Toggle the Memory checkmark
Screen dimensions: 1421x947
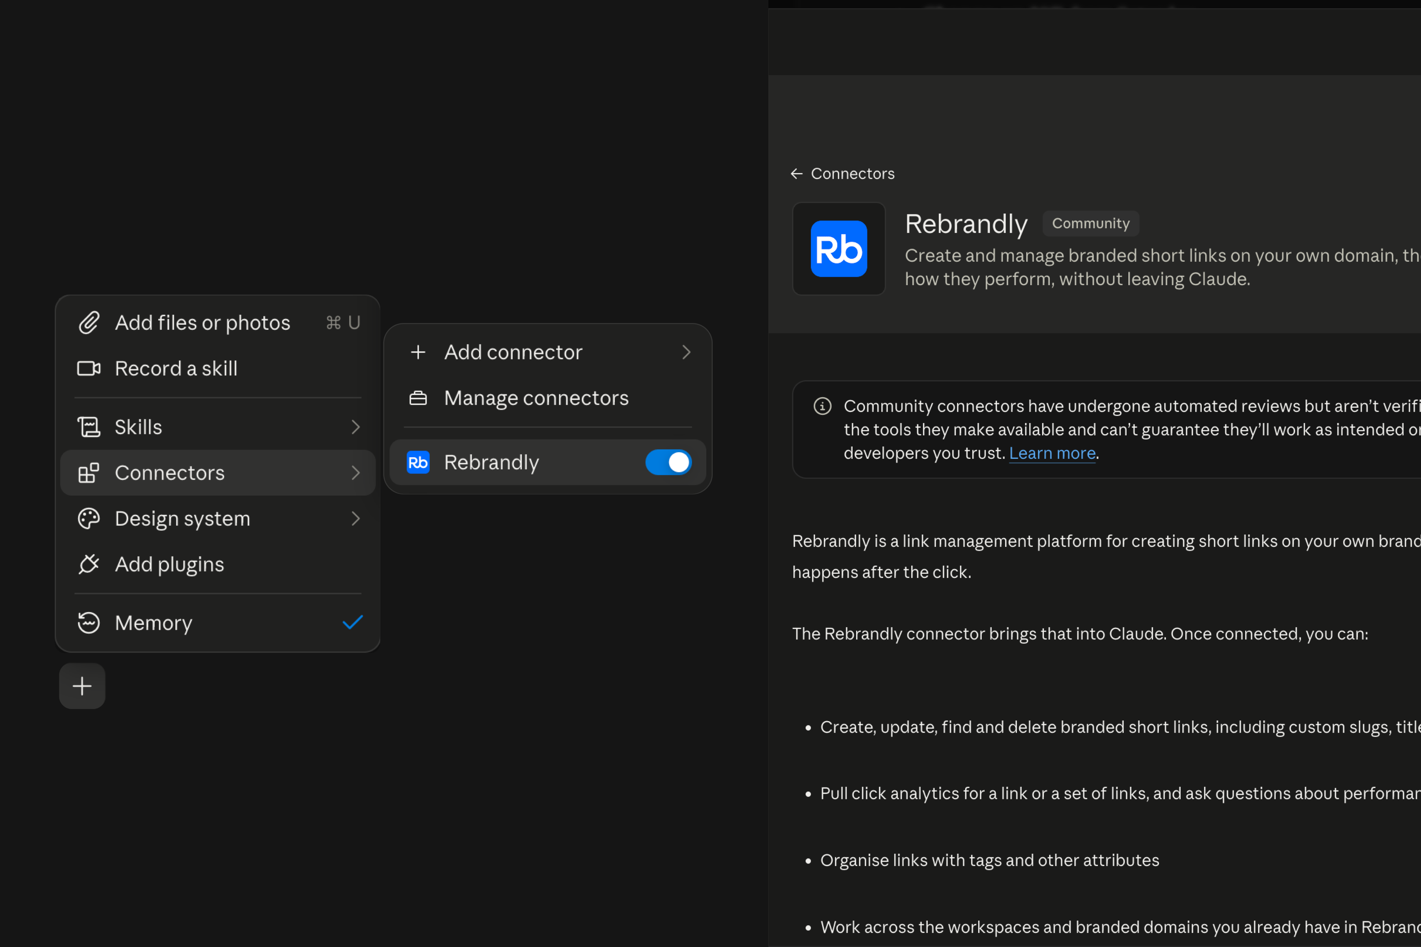(353, 623)
